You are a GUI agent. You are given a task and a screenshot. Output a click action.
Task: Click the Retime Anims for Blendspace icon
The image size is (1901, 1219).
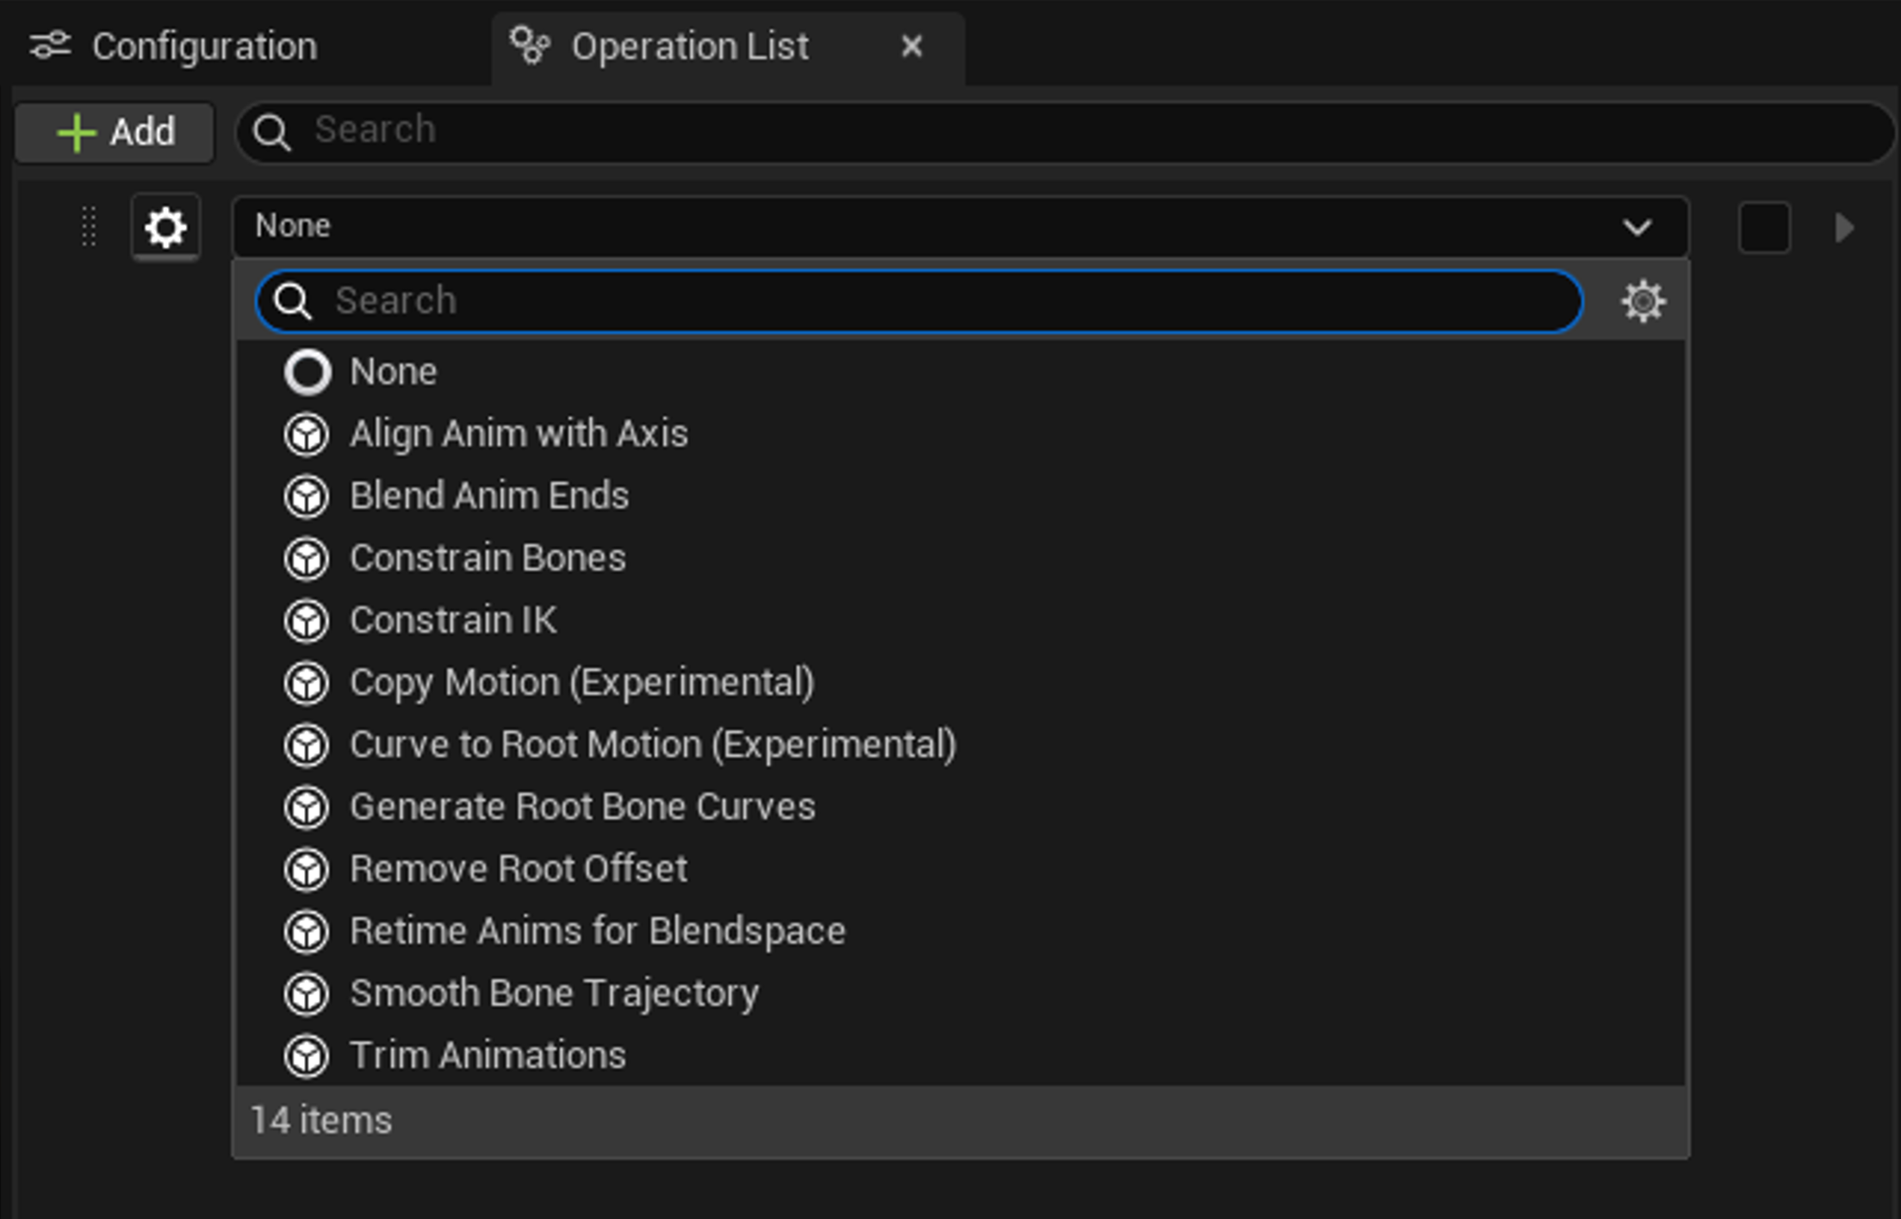click(x=307, y=931)
